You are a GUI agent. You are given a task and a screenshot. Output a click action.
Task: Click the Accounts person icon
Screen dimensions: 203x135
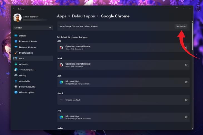coord(16,64)
